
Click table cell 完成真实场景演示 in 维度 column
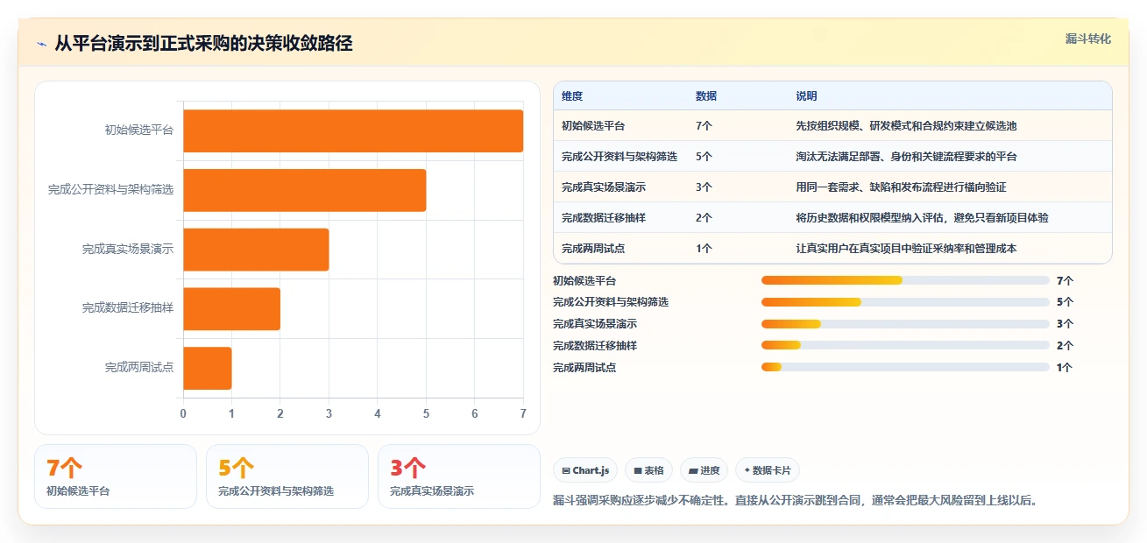click(x=604, y=187)
